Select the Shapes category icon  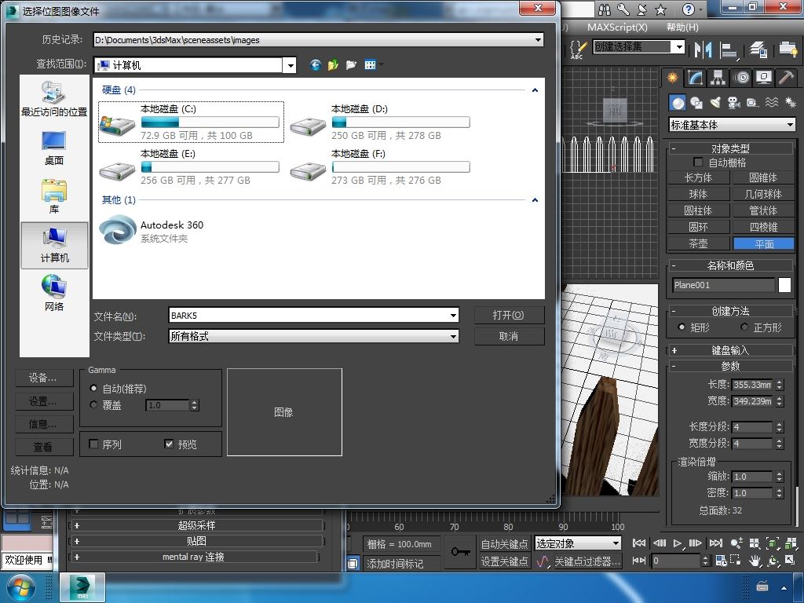point(696,103)
